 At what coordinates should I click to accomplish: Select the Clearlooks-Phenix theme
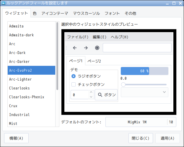(x=31, y=97)
